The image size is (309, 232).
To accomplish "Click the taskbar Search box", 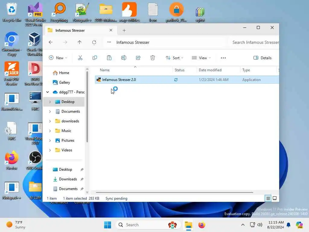I will coord(148,225).
